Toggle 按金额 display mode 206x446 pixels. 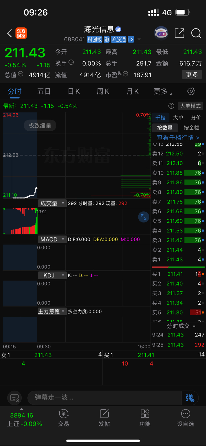192,128
